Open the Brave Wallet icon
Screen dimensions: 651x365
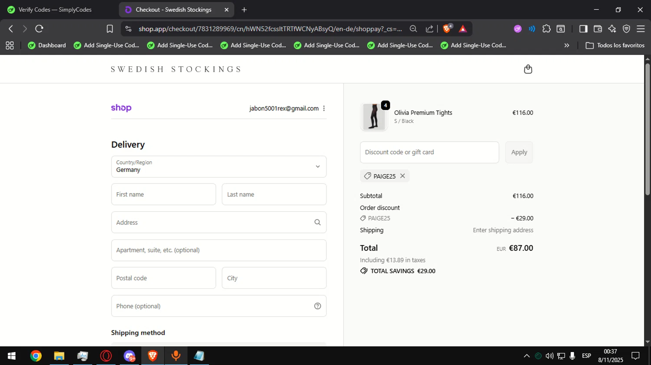(598, 29)
